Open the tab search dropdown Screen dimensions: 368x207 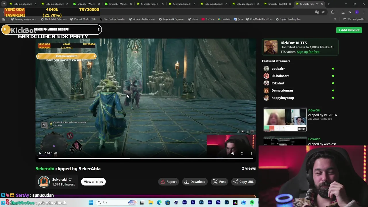[4, 4]
